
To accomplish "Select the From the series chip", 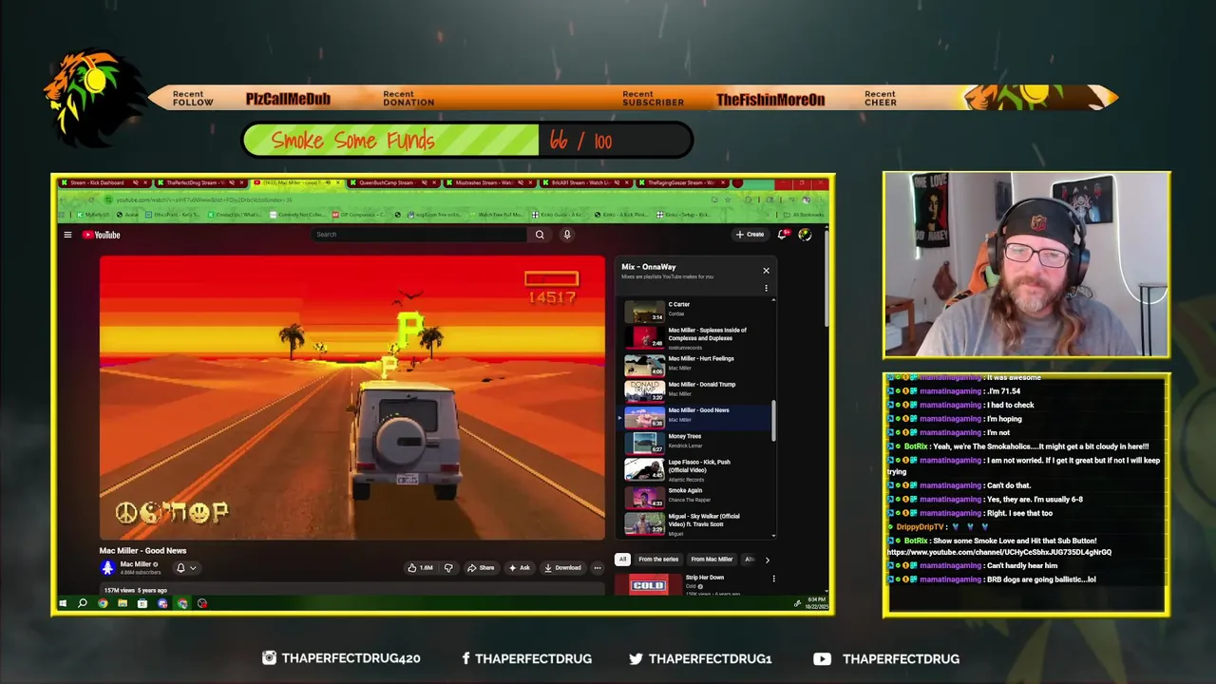I will click(x=658, y=560).
